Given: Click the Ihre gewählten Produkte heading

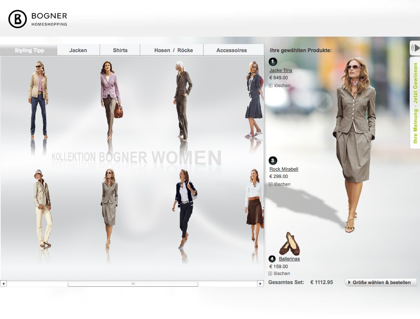Looking at the screenshot, I should click(x=301, y=50).
